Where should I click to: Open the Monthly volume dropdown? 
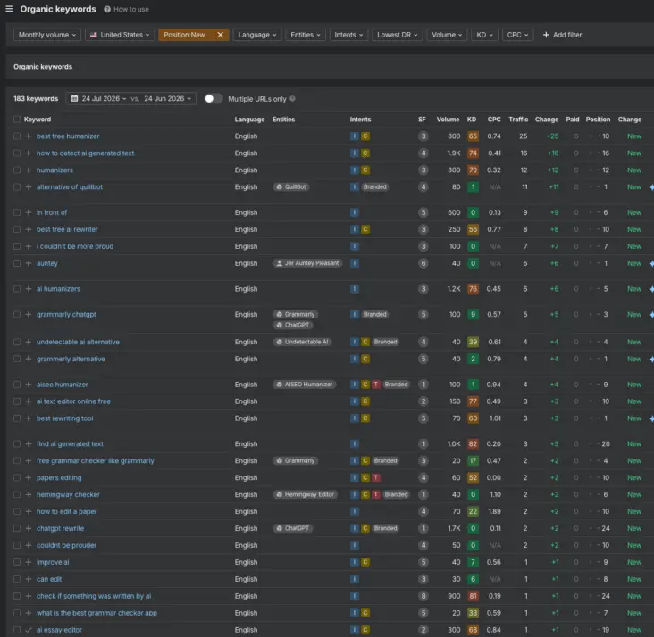pyautogui.click(x=47, y=35)
